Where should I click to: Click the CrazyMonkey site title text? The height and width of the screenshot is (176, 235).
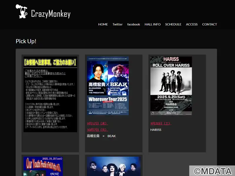[51, 13]
